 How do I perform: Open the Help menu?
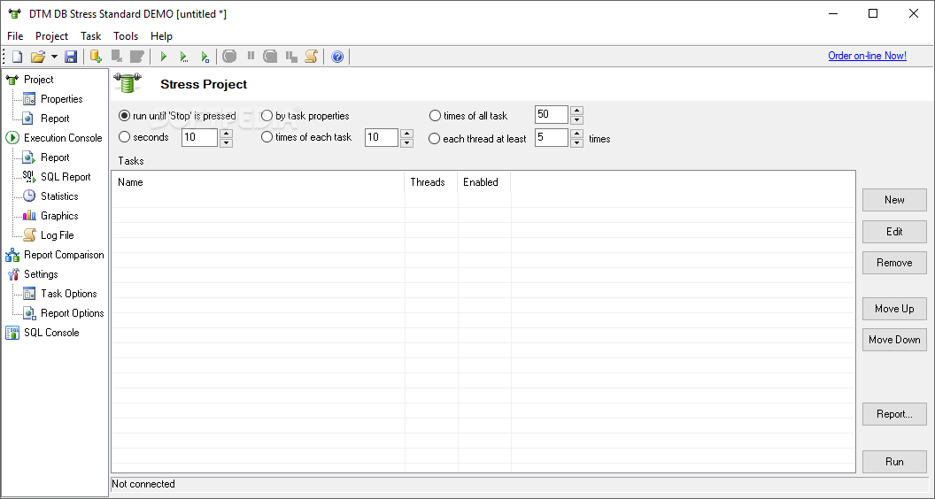161,36
